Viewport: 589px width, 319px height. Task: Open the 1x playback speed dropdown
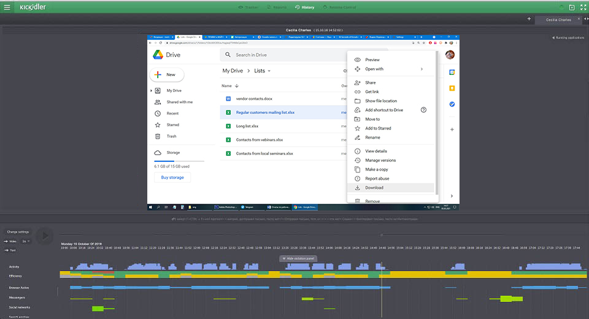26,241
